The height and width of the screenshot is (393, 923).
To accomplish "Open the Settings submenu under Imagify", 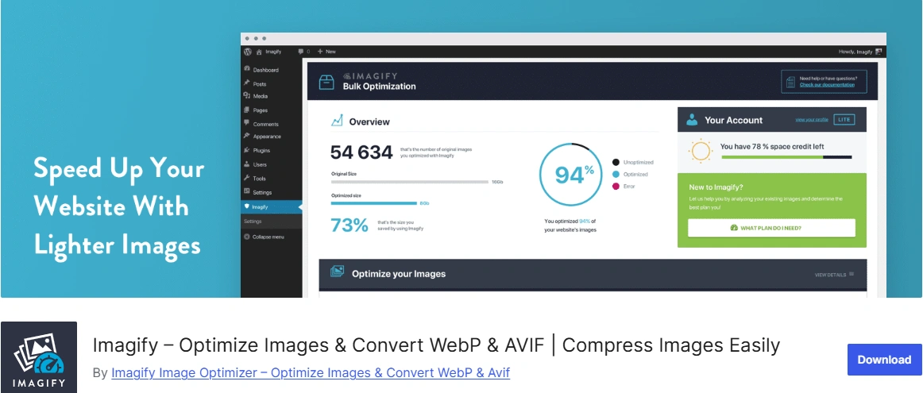I will [253, 222].
